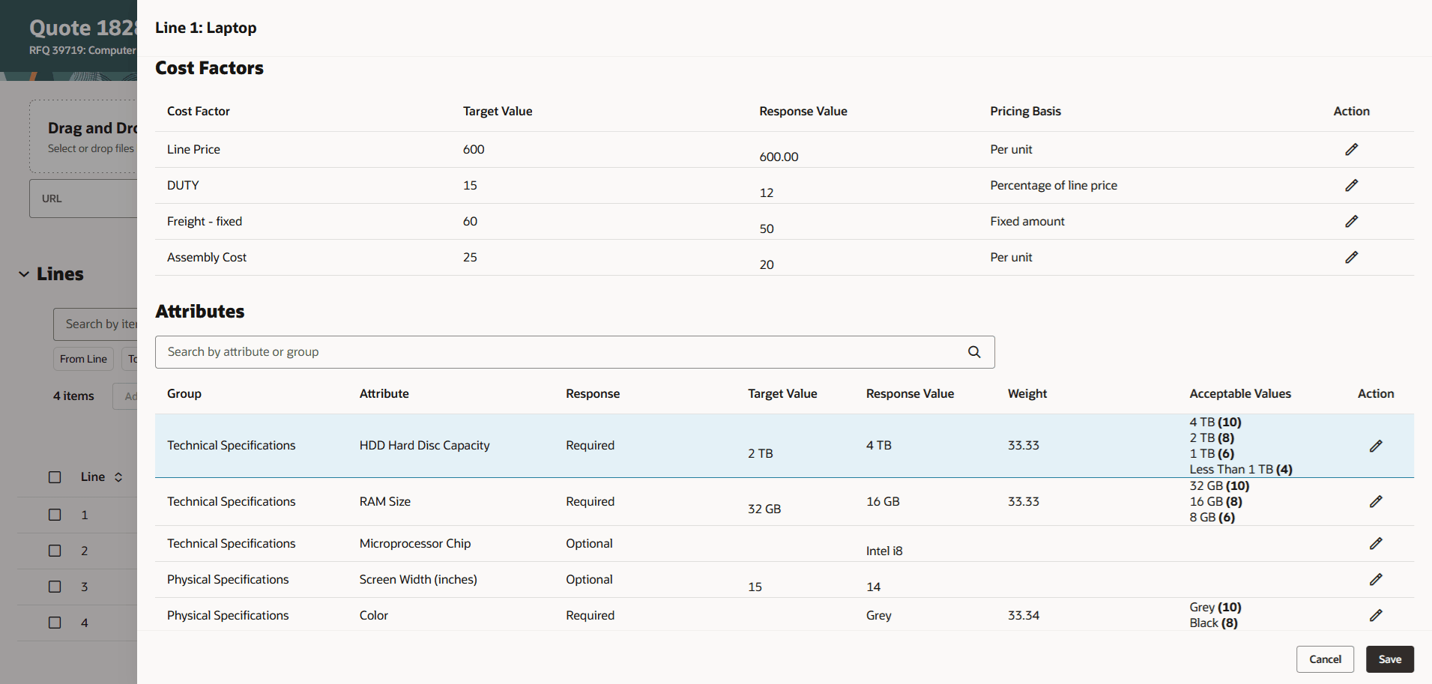Edit the DUTY cost factor
1432x684 pixels.
pyautogui.click(x=1351, y=185)
